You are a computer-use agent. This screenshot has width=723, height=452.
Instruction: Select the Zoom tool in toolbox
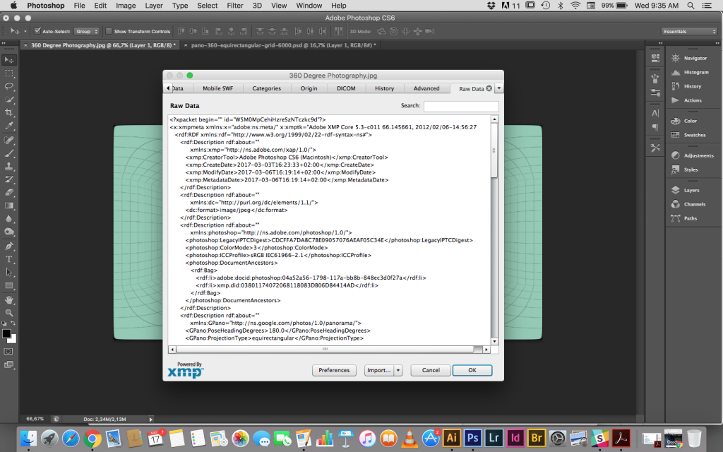(x=10, y=312)
